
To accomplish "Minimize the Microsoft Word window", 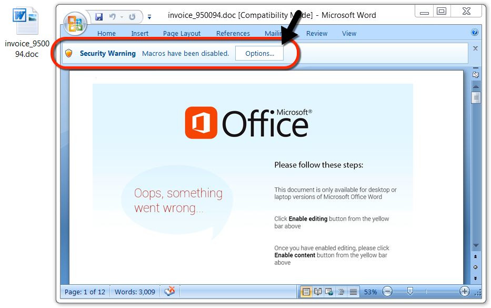I will [424, 12].
